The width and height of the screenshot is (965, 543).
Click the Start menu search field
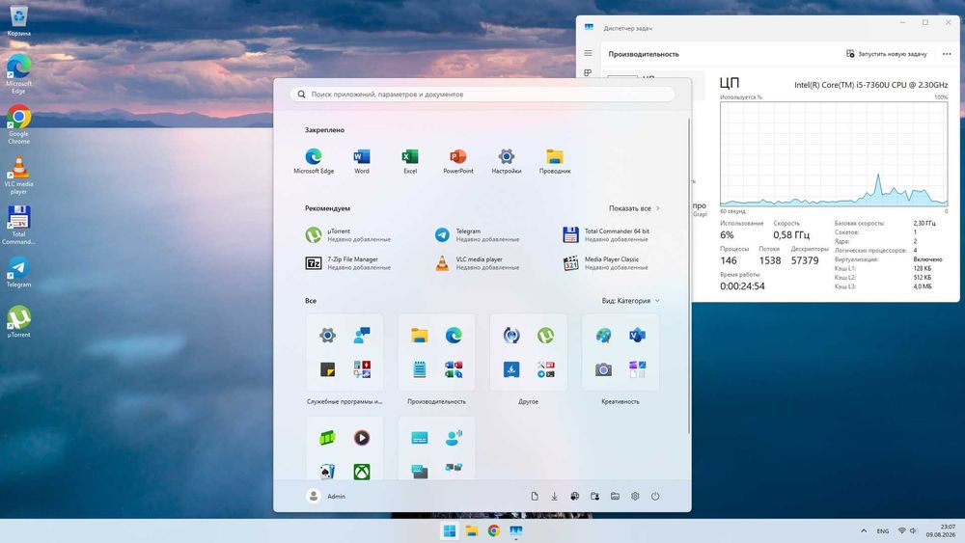click(482, 95)
